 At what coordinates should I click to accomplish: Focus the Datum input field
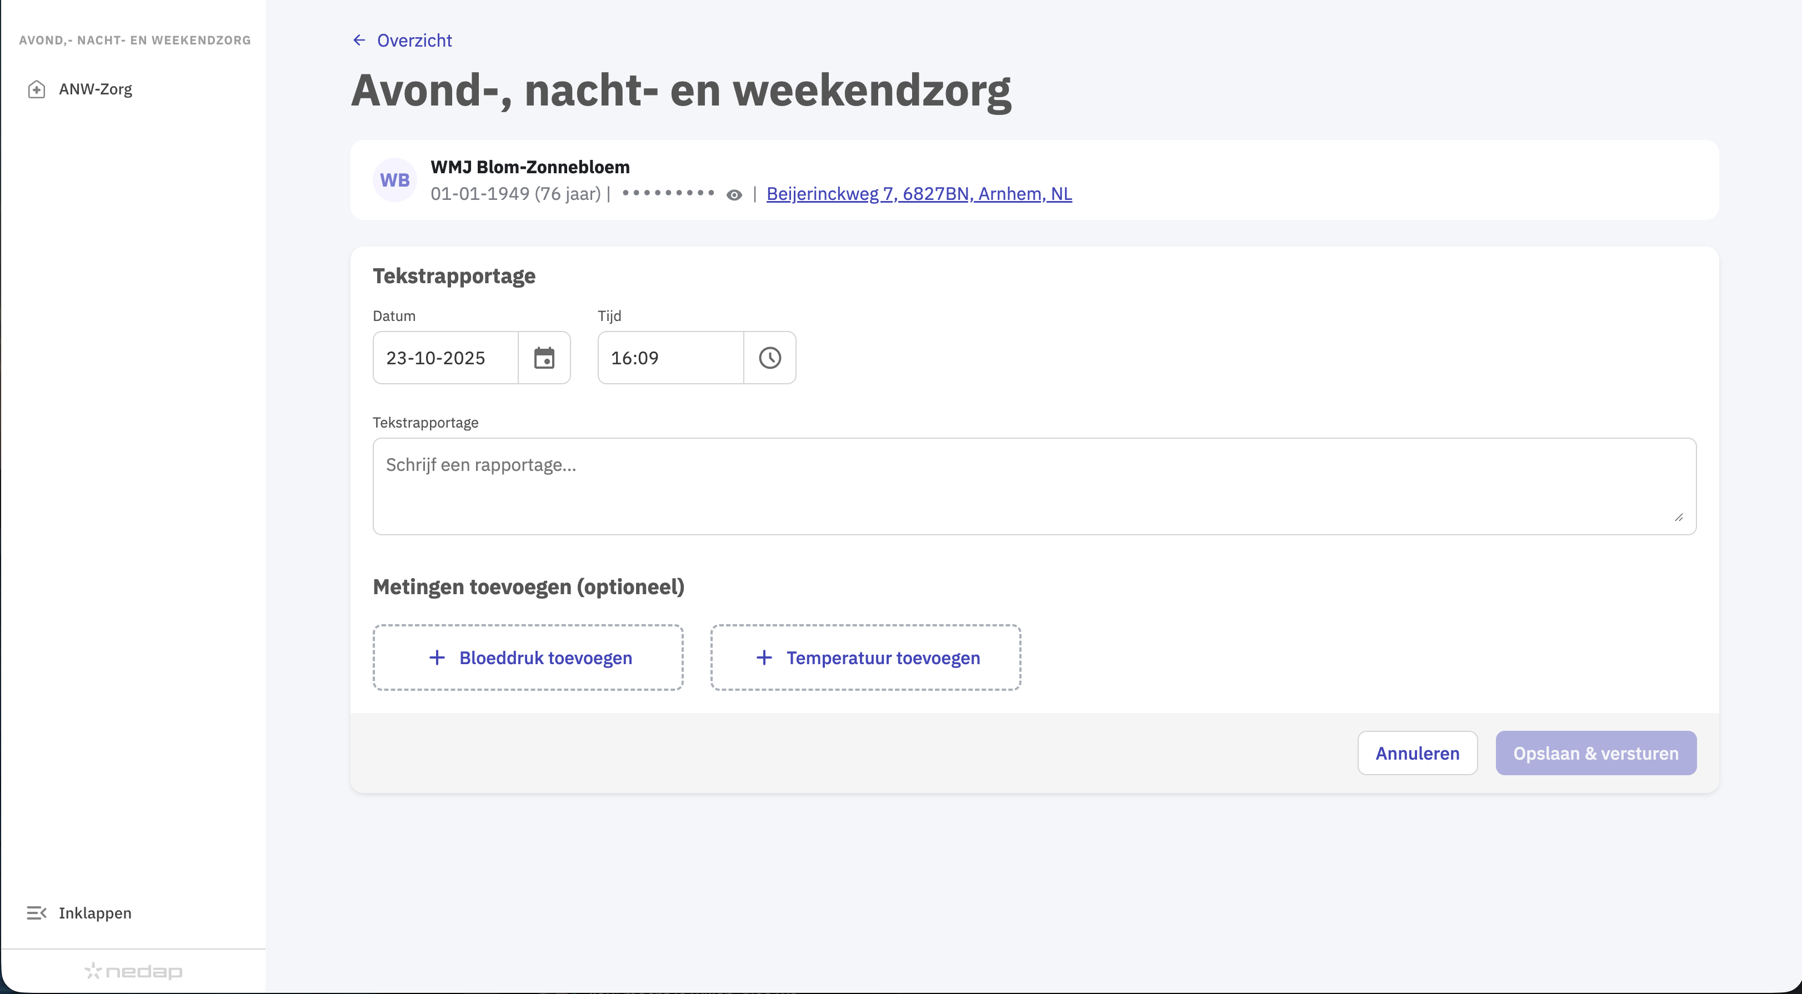click(x=446, y=358)
